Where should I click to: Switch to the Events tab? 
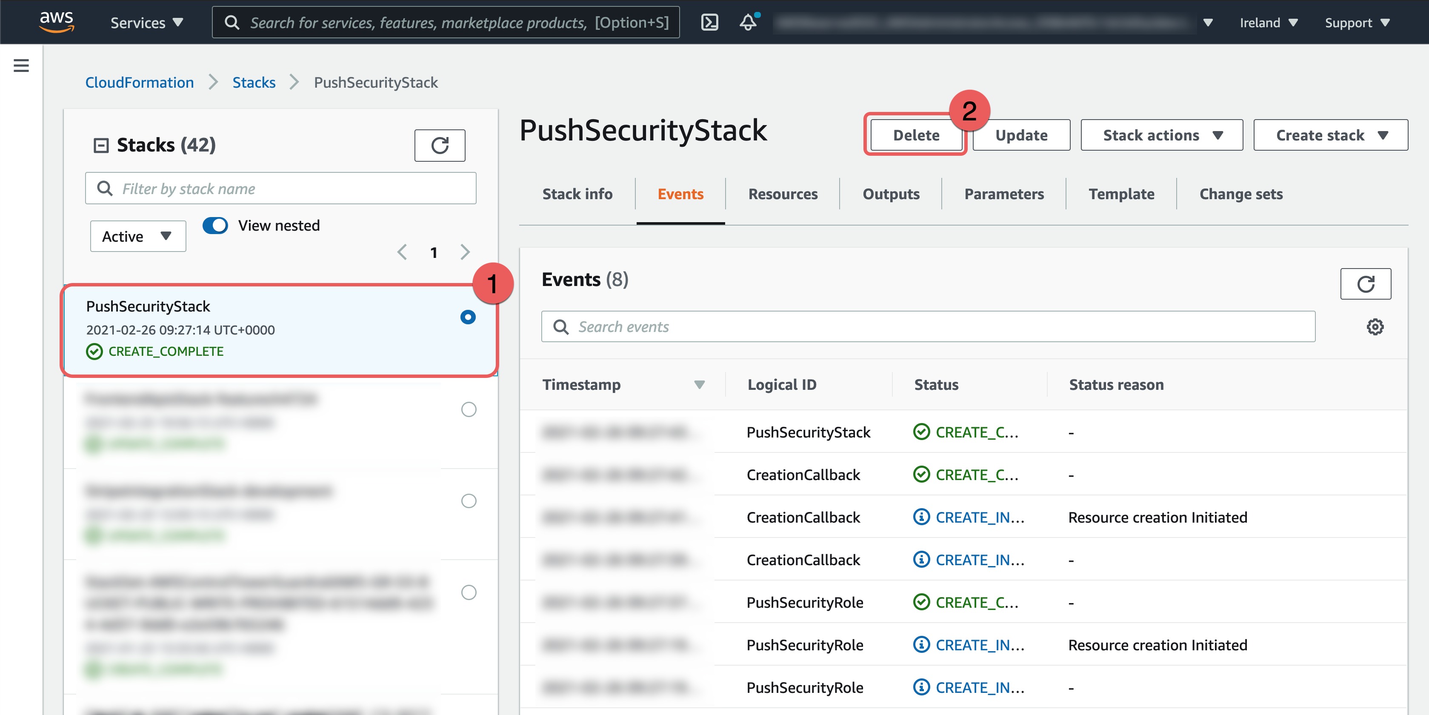pyautogui.click(x=680, y=194)
